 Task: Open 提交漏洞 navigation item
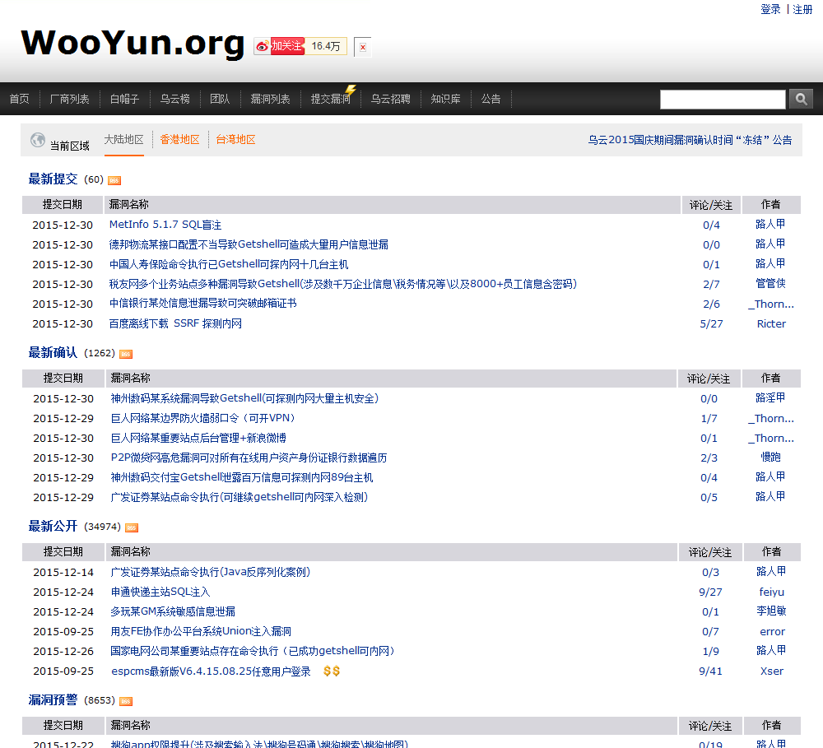click(331, 99)
